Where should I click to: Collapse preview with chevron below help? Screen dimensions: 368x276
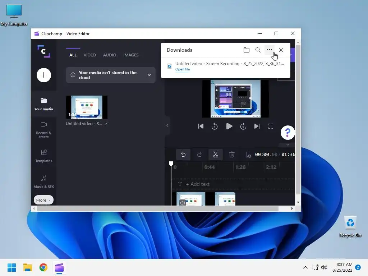[288, 144]
